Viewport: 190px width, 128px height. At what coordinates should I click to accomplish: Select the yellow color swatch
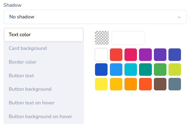click(101, 84)
